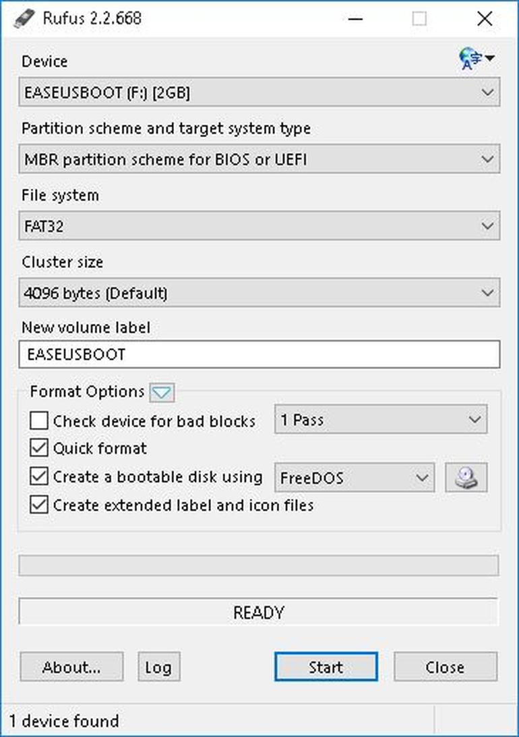Disable Quick format

39,448
